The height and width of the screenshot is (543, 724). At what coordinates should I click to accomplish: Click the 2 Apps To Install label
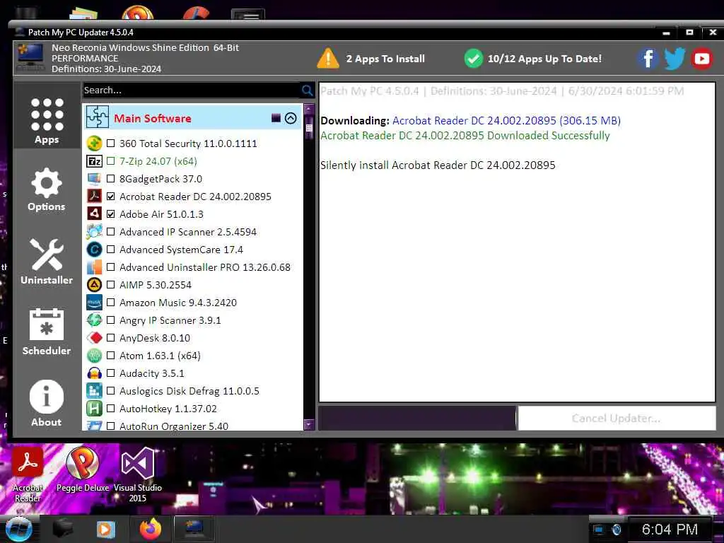coord(385,59)
